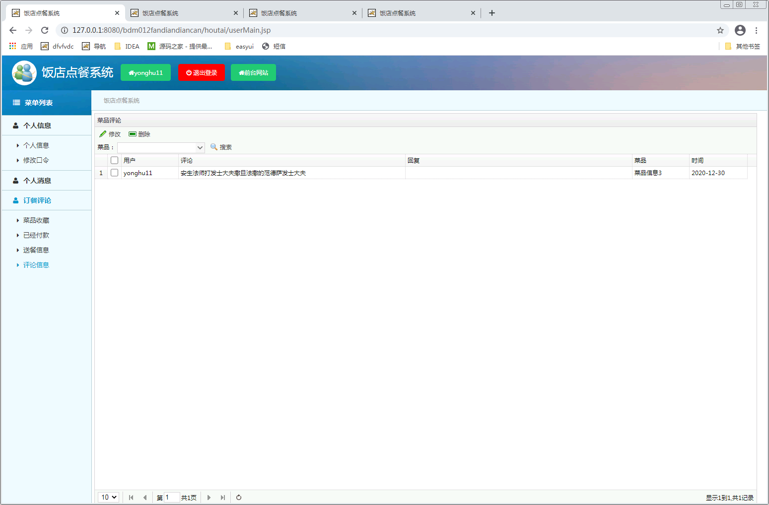The height and width of the screenshot is (505, 769).
Task: Go to next page in pagination bar
Action: click(209, 498)
